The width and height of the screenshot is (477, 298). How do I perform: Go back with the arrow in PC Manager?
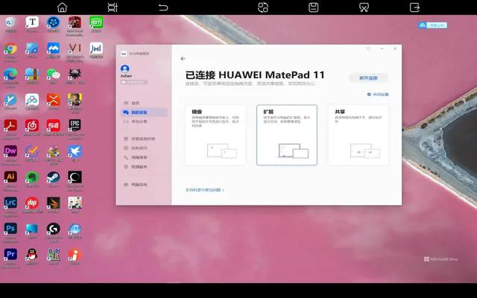coord(183,58)
